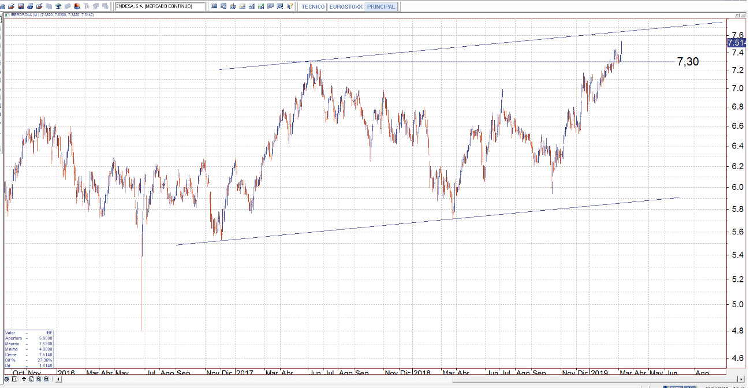Select the PRINCIPAL tab

(x=380, y=6)
